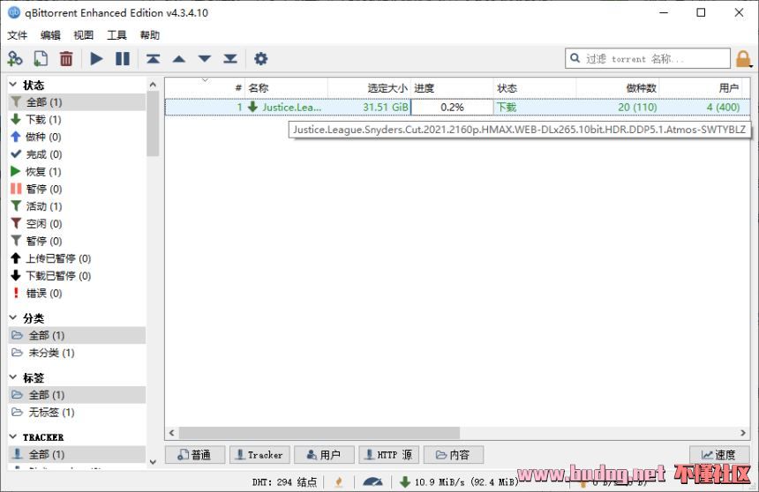Select the 上传已暂停 (0) filter

click(77, 259)
